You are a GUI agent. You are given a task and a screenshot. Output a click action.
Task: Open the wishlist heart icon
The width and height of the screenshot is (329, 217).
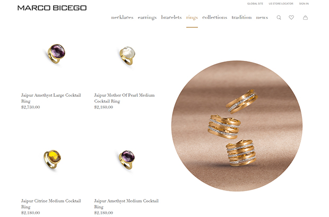tap(291, 17)
